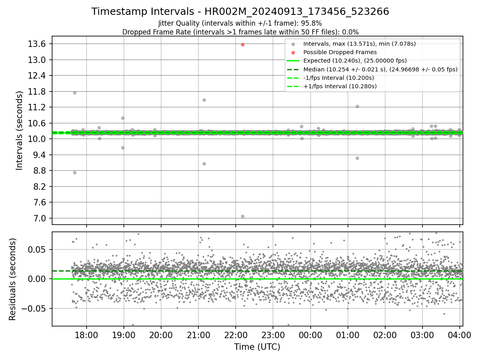
Task: Click the '7.0' y-axis tick label
Action: (x=40, y=218)
